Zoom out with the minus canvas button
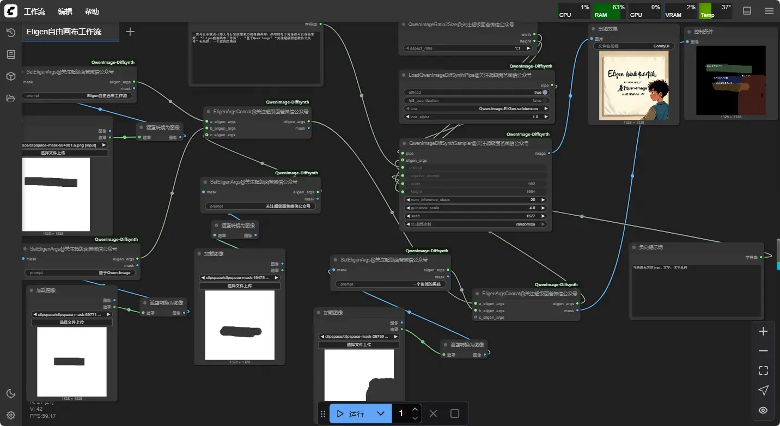This screenshot has width=780, height=426. [x=763, y=351]
